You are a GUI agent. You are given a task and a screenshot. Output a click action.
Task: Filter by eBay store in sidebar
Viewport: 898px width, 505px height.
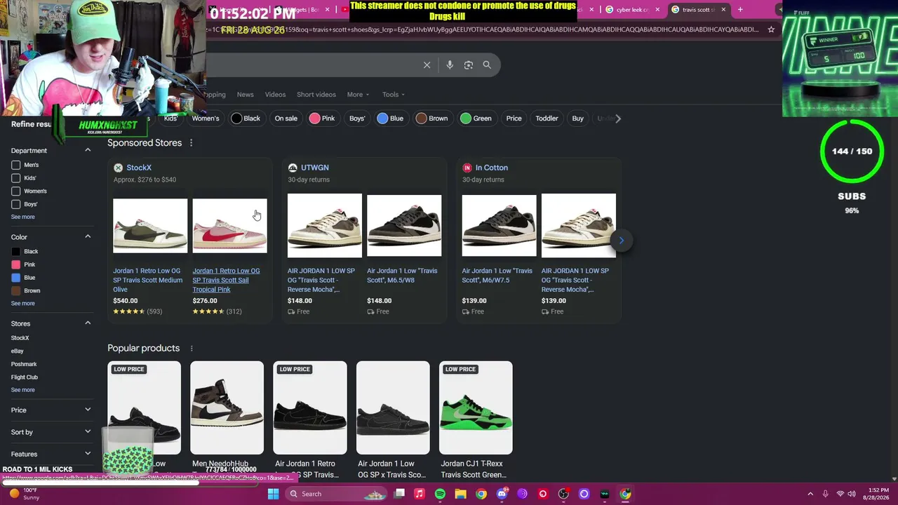[18, 351]
